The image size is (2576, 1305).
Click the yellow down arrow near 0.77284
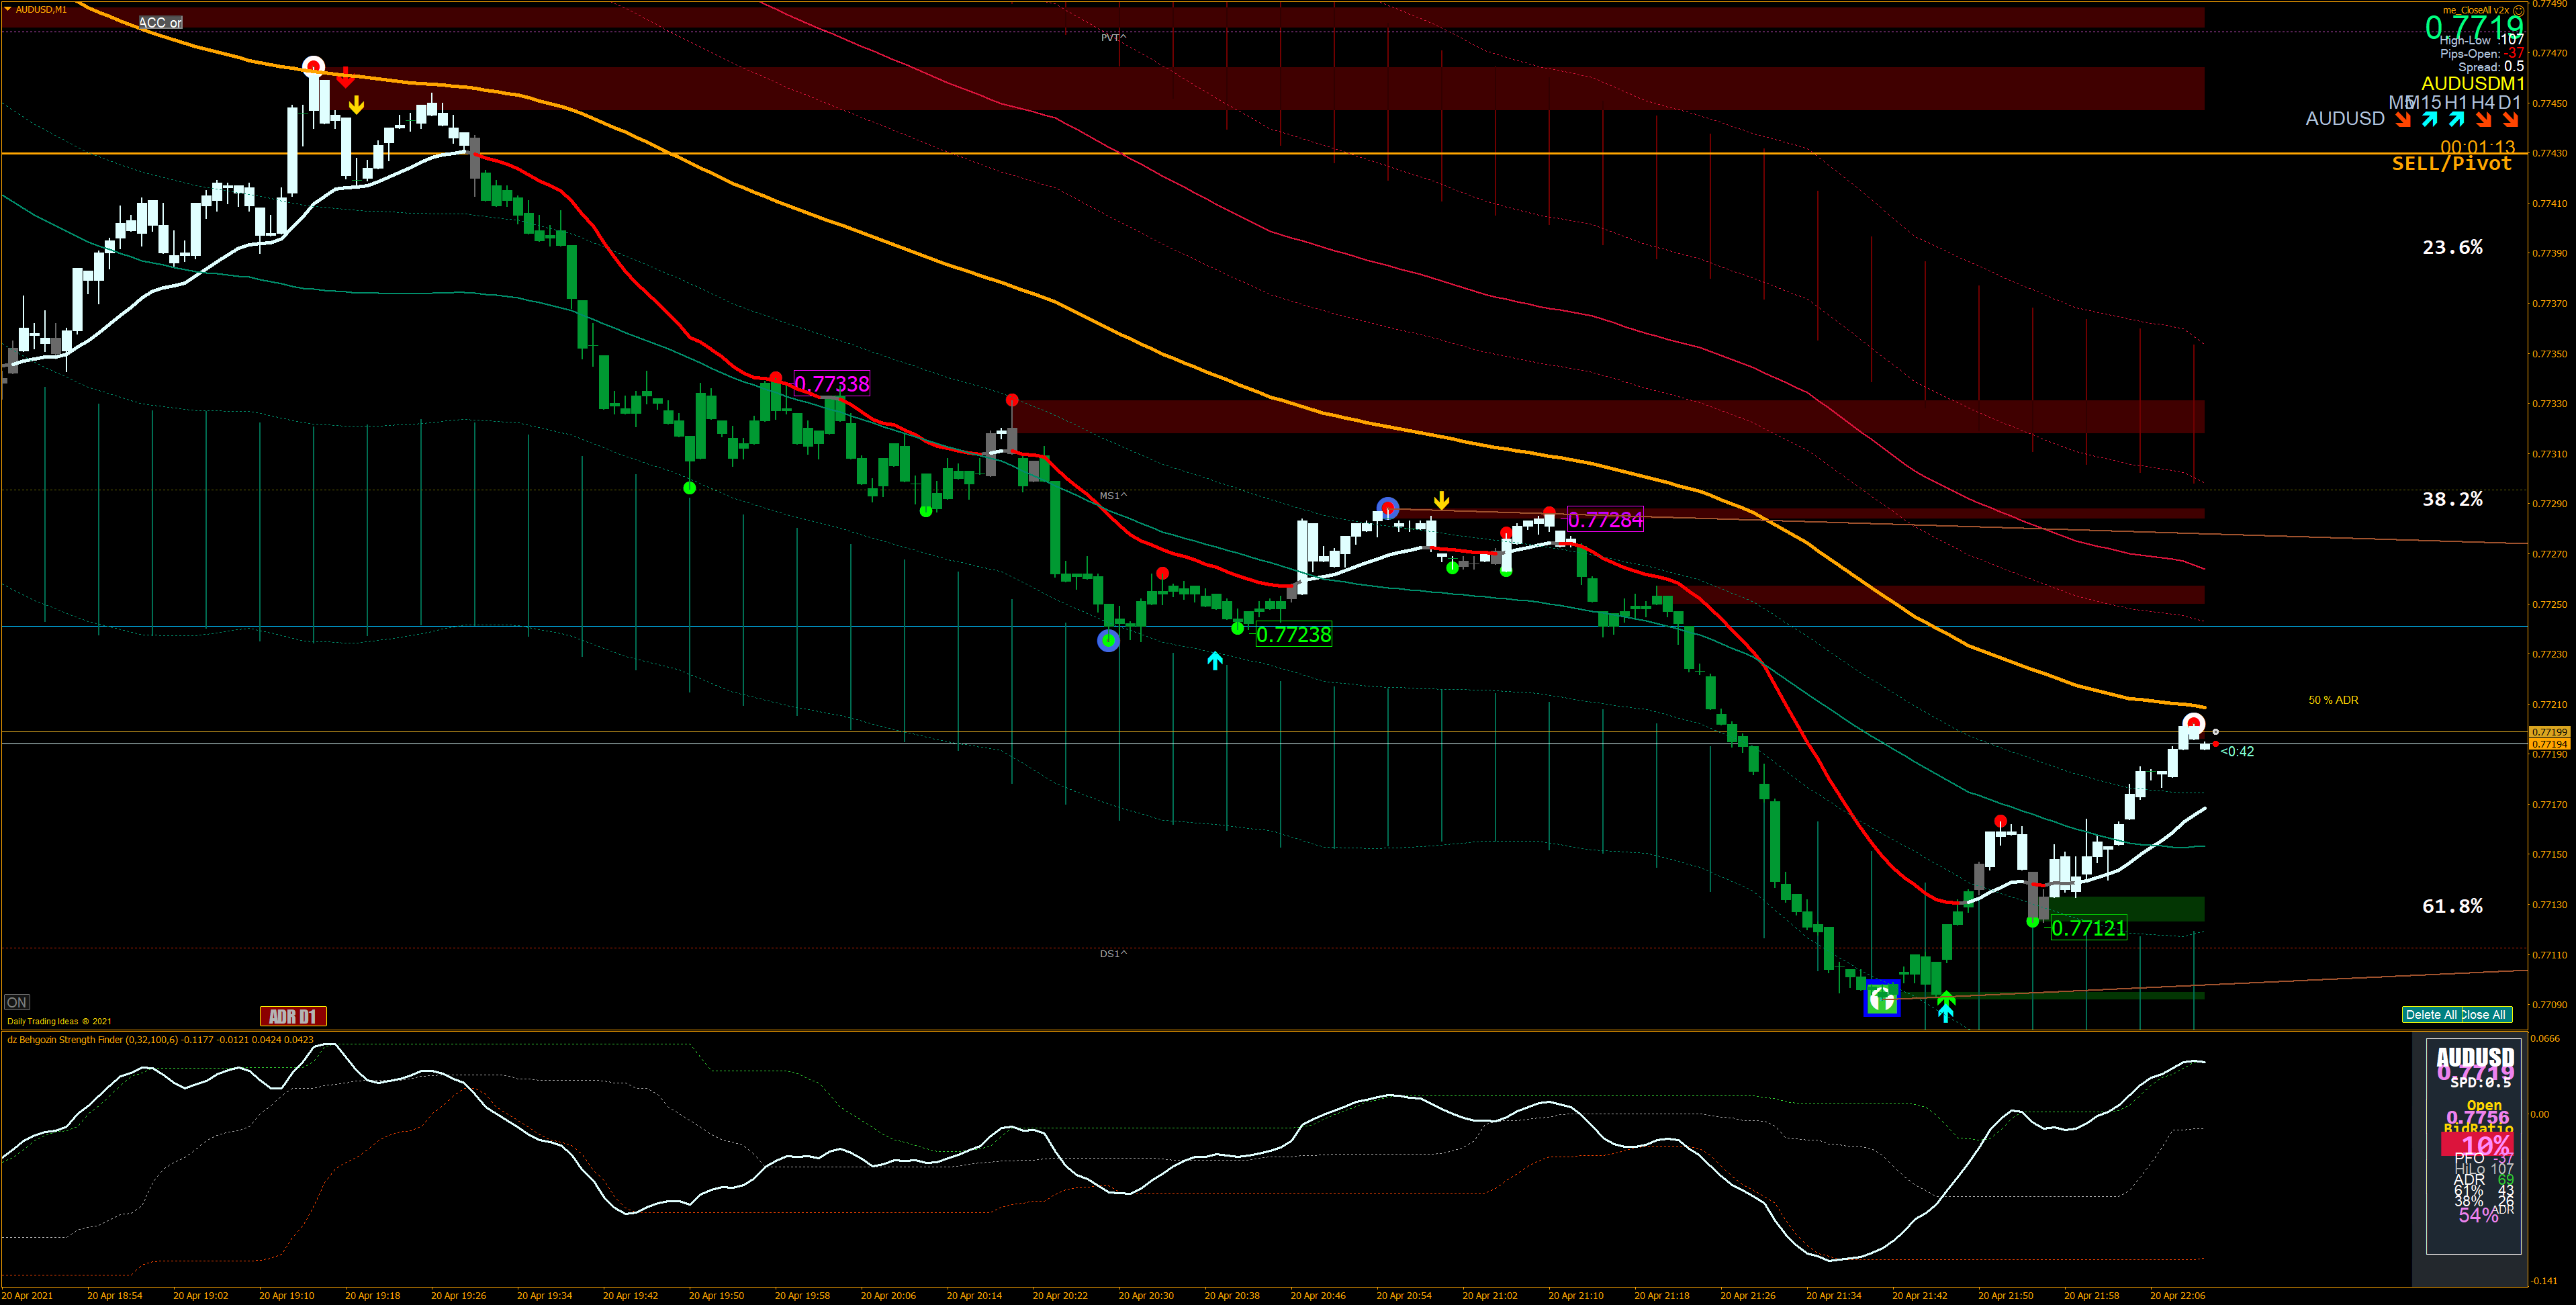(1441, 500)
